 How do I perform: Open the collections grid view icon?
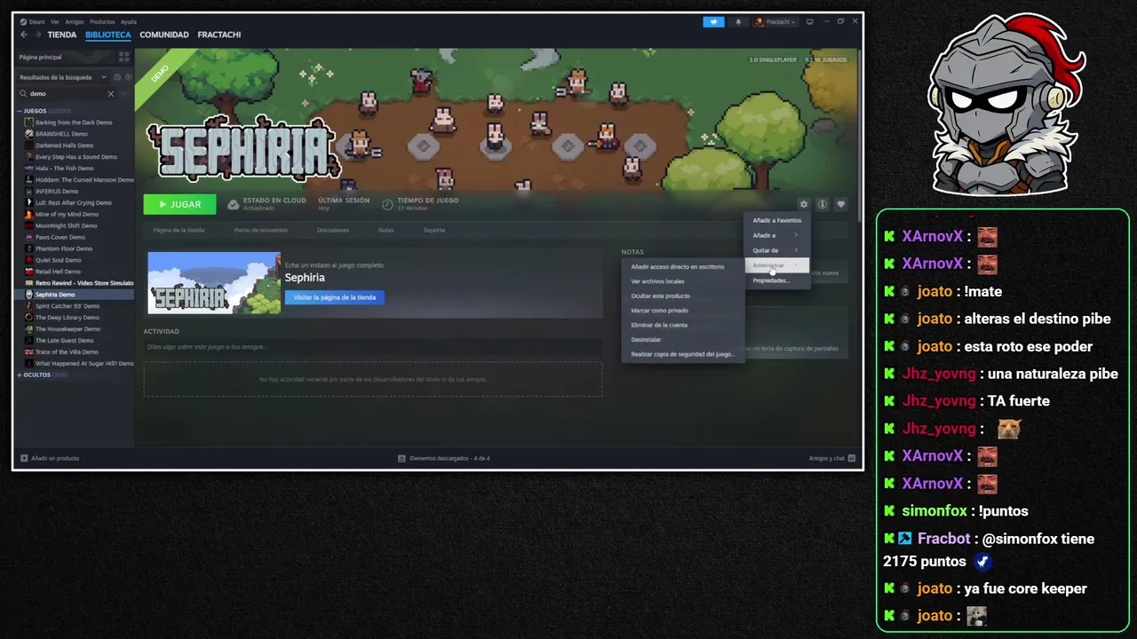click(x=123, y=57)
